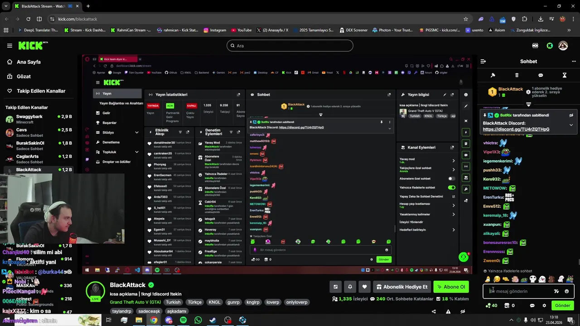The image size is (580, 326).
Task: Click the KNGL tag under the stream title
Action: click(x=214, y=302)
